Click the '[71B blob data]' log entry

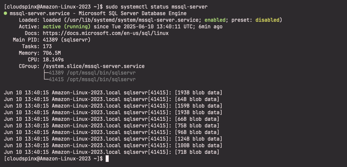coord(197,152)
